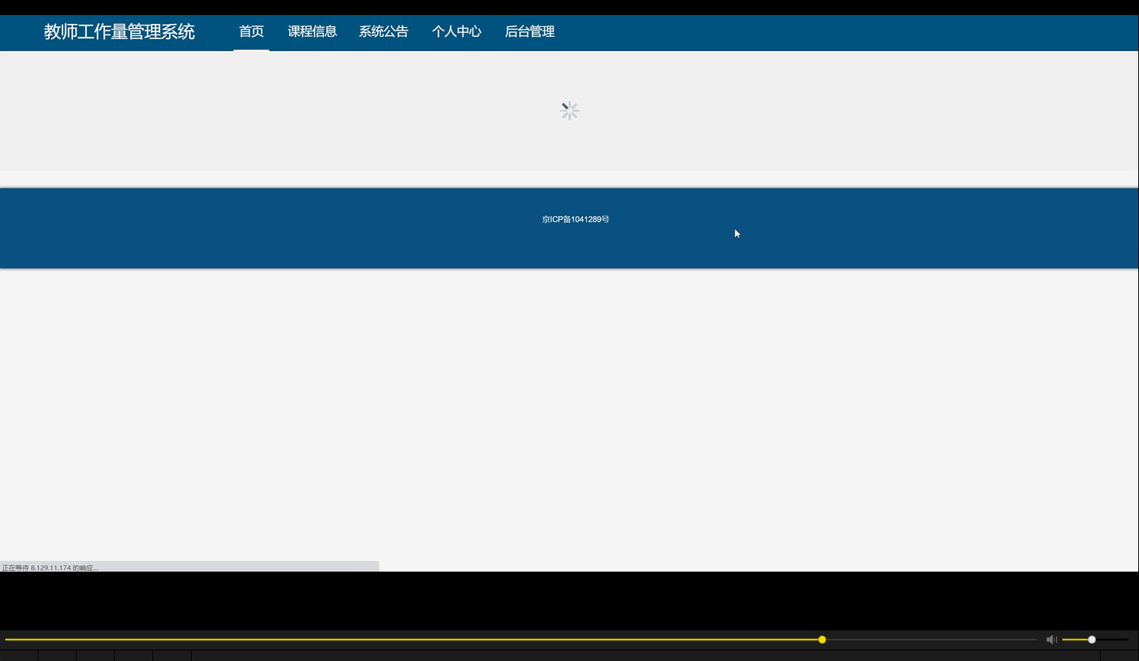Click the 教师工作量管理系统 site title
The width and height of the screenshot is (1139, 661).
(119, 32)
